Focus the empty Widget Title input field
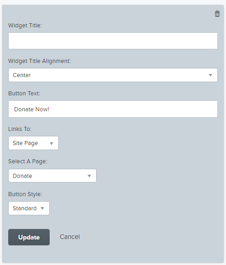Viewport: 226px width, 265px height. tap(113, 41)
